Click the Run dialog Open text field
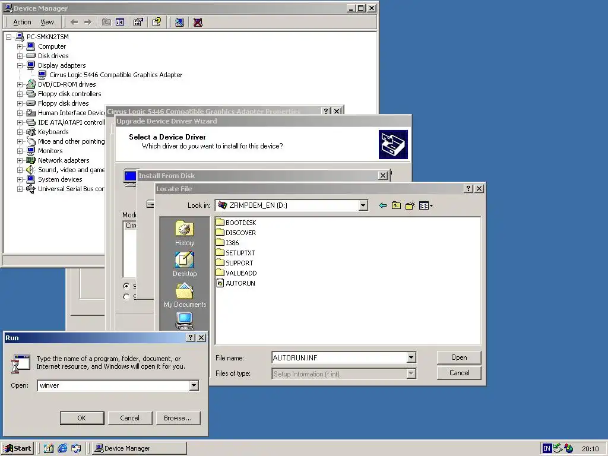This screenshot has height=456, width=608. coord(113,385)
